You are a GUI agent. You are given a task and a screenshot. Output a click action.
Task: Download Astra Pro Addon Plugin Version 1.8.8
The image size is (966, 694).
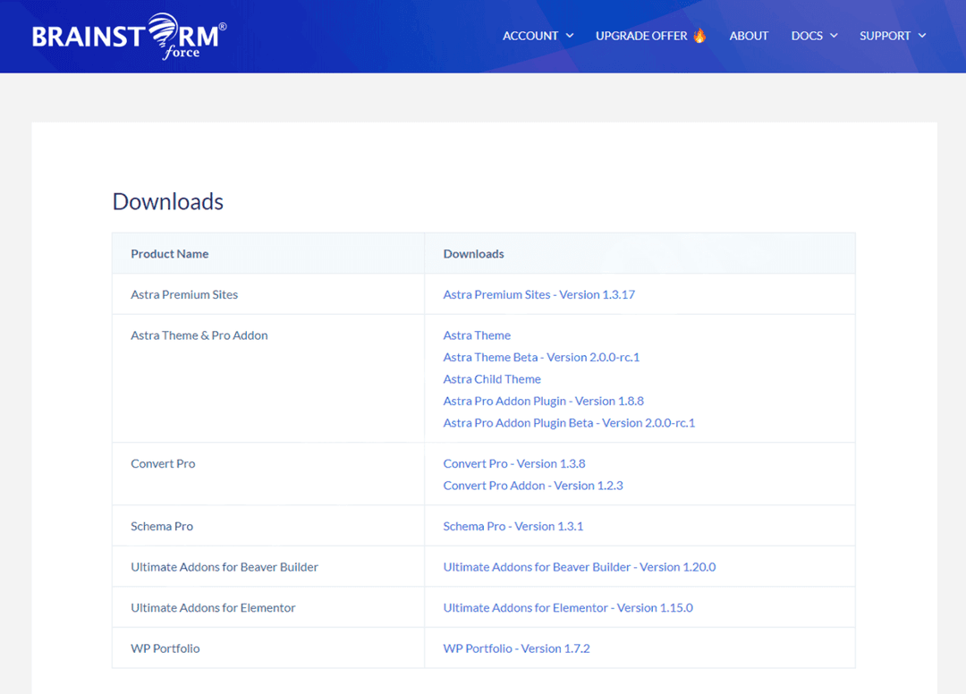(543, 401)
